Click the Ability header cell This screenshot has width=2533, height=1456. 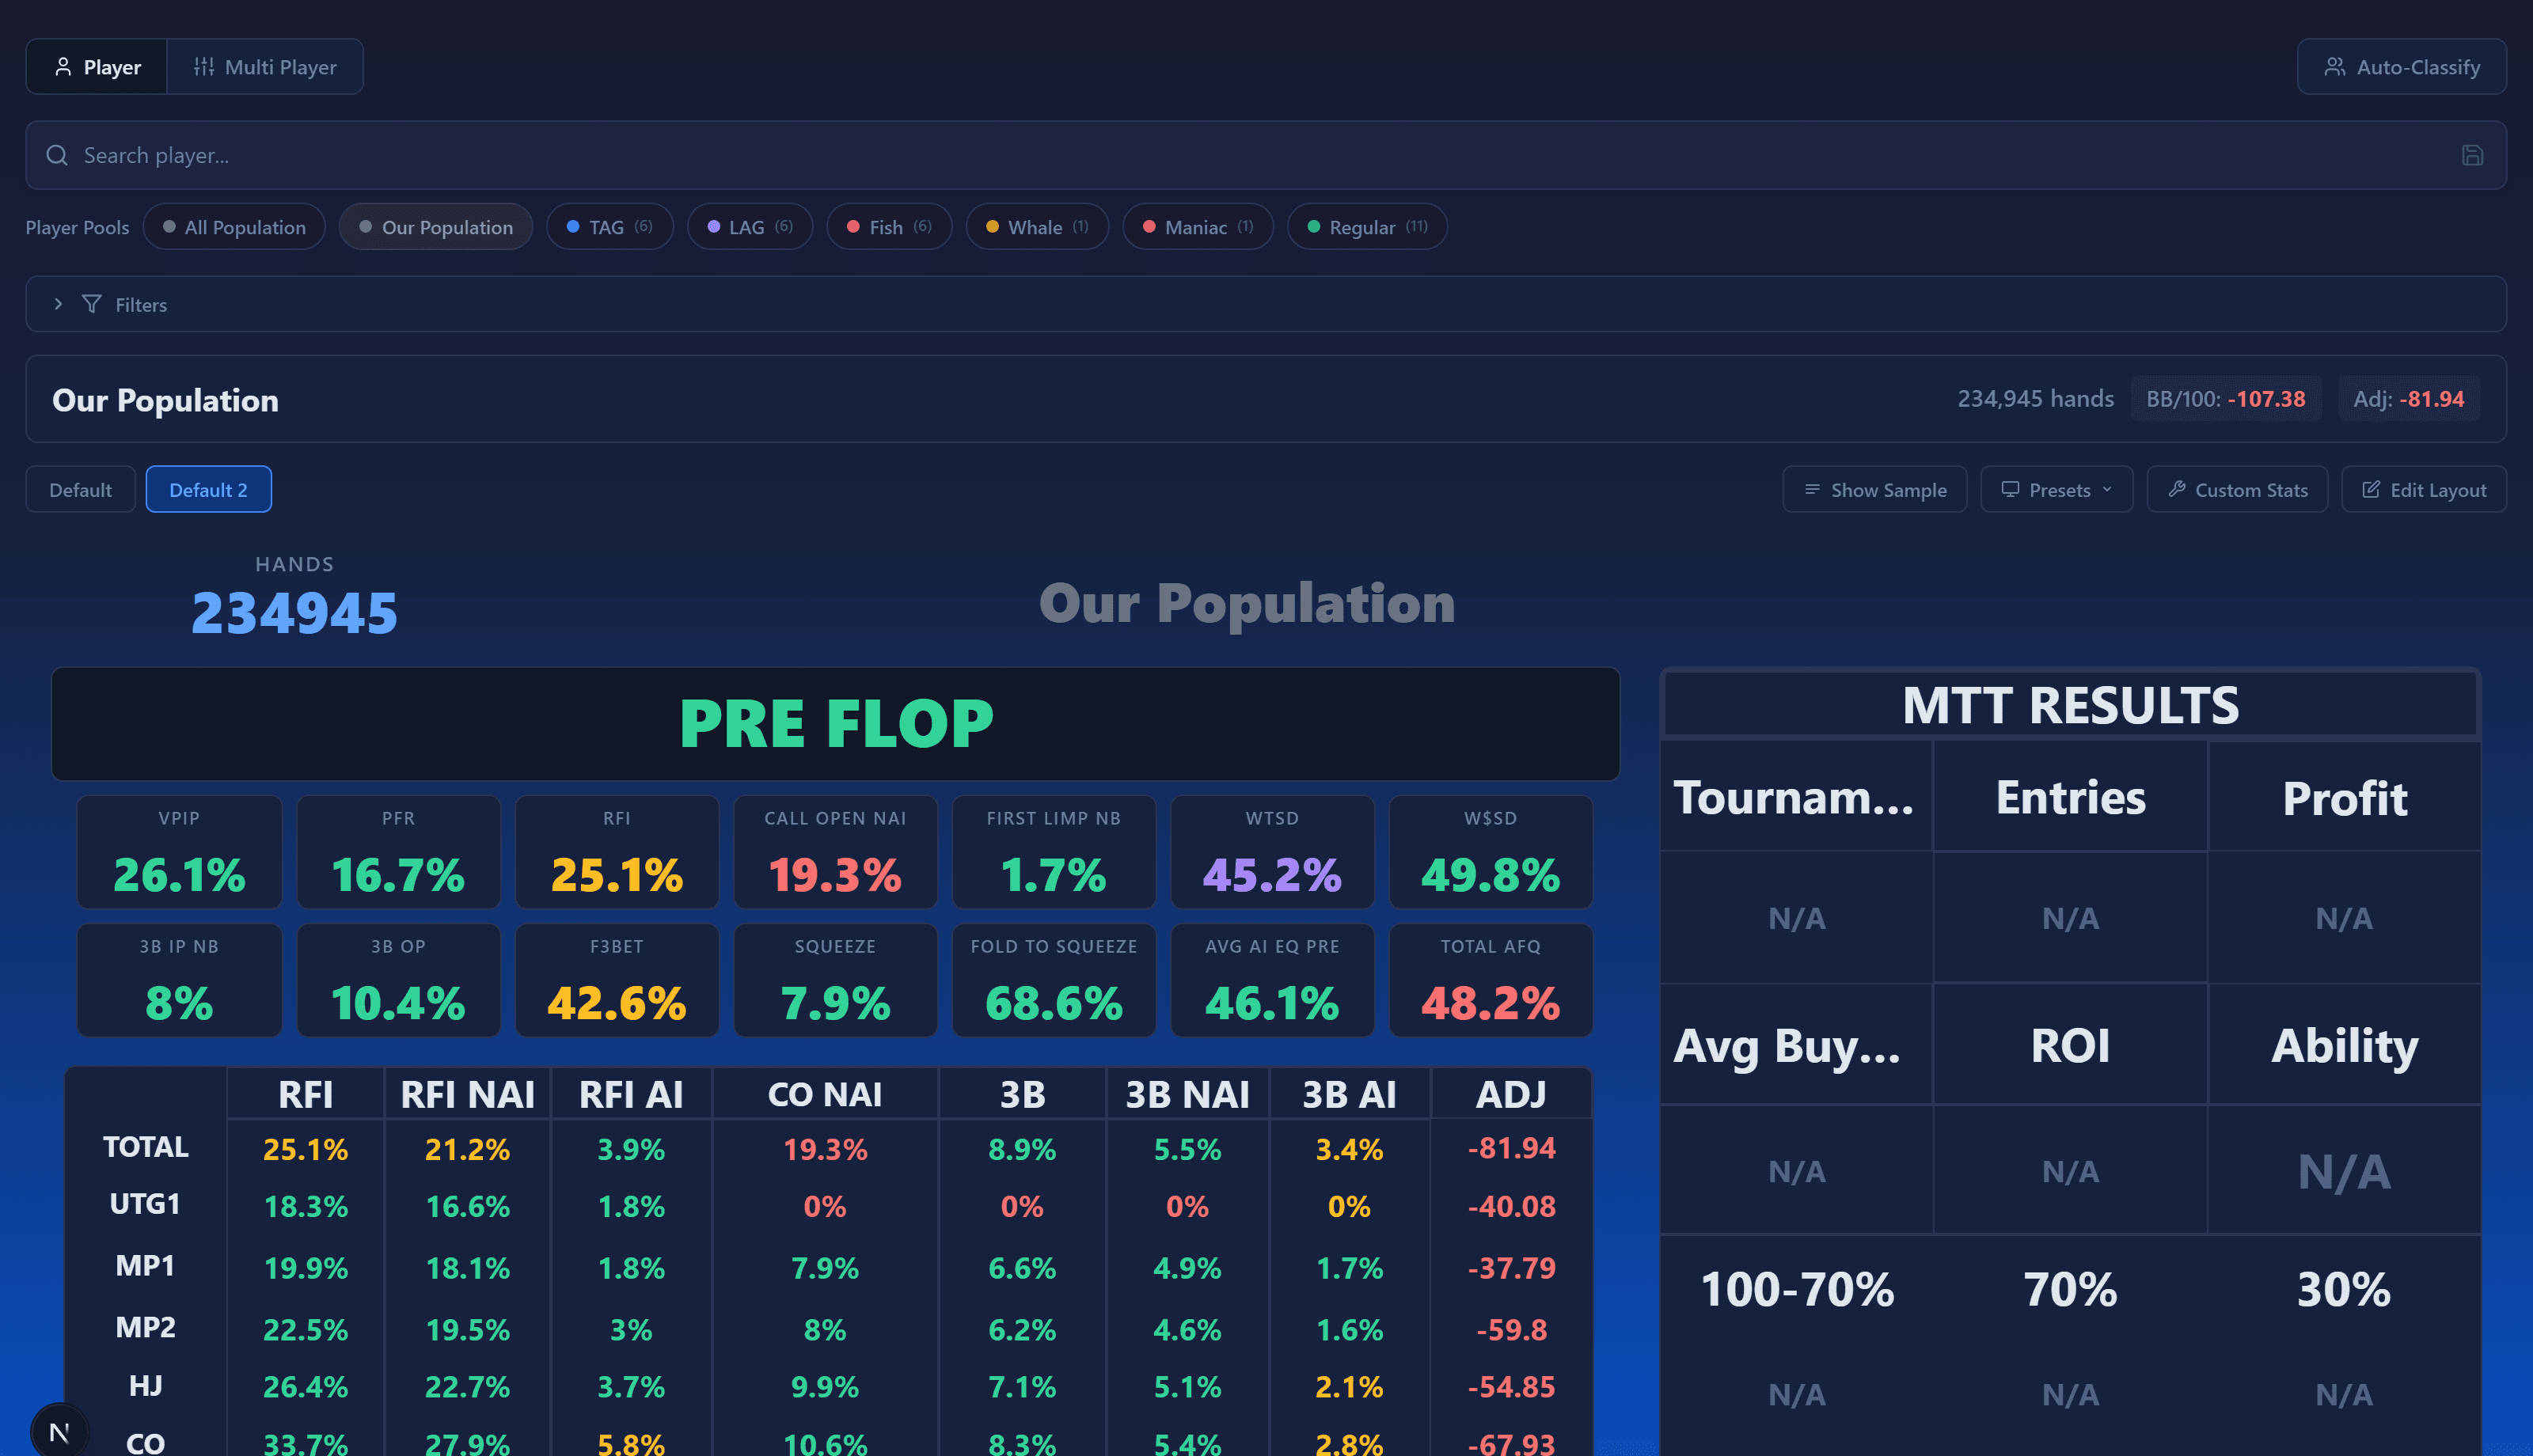pyautogui.click(x=2344, y=1045)
